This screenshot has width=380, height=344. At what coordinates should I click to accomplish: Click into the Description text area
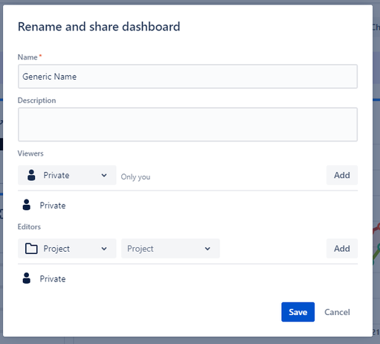(187, 124)
